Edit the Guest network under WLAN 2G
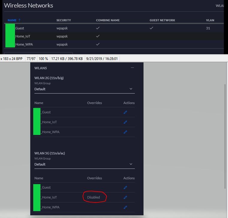This screenshot has width=228, height=218. (x=125, y=112)
